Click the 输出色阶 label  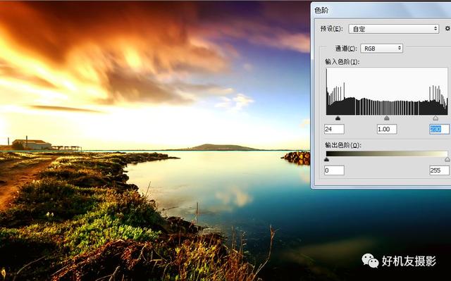click(343, 145)
